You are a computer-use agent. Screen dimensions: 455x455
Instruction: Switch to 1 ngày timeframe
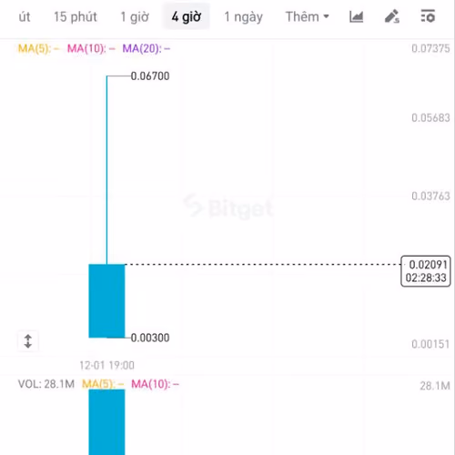[x=243, y=17]
